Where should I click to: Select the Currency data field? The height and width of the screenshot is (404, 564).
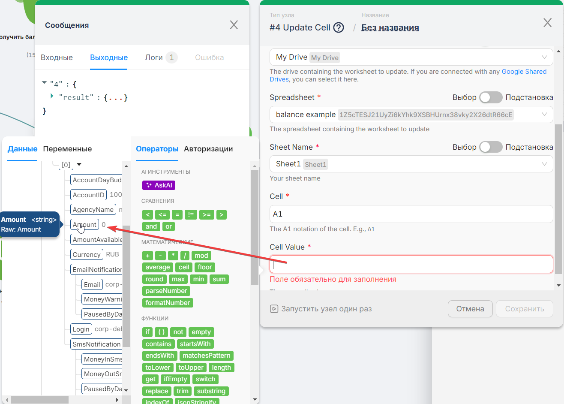(87, 254)
